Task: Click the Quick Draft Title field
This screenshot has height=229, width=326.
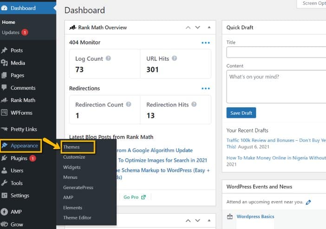Action: pos(276,52)
